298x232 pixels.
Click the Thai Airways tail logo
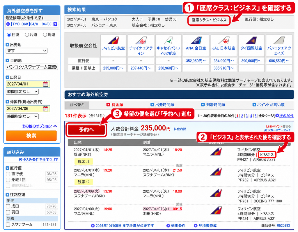click(x=251, y=40)
